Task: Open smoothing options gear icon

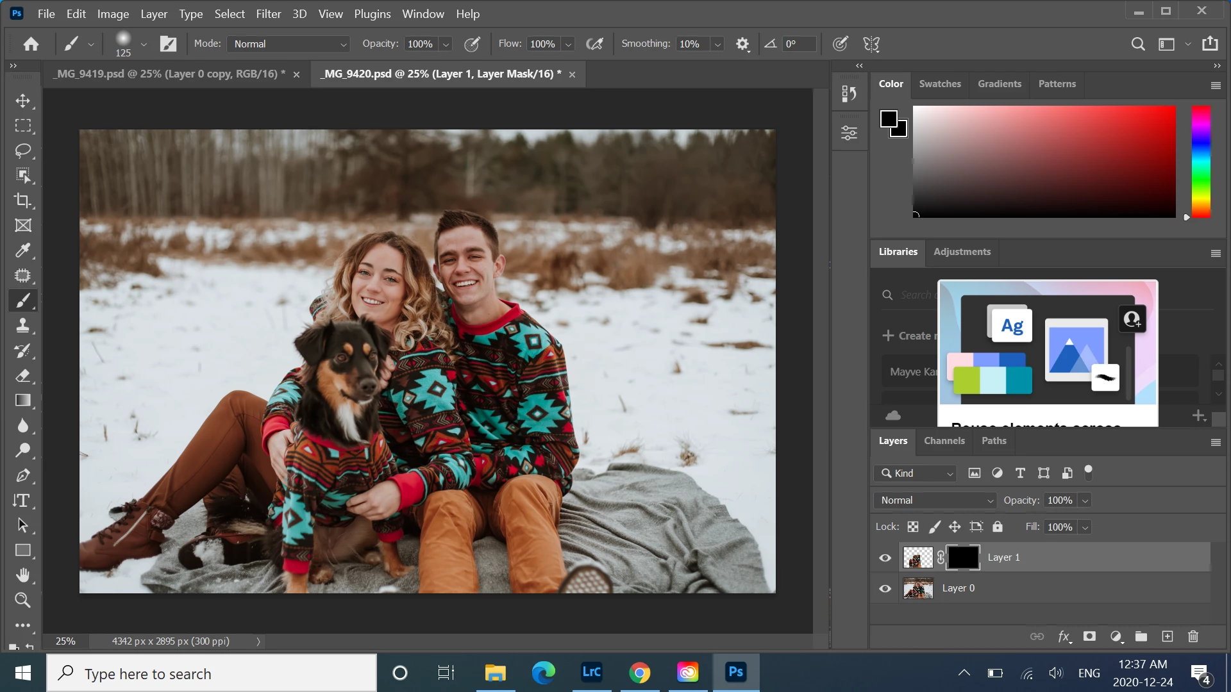Action: [x=742, y=44]
